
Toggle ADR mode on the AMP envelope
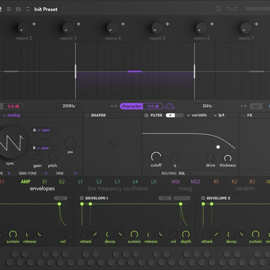[x=61, y=198]
